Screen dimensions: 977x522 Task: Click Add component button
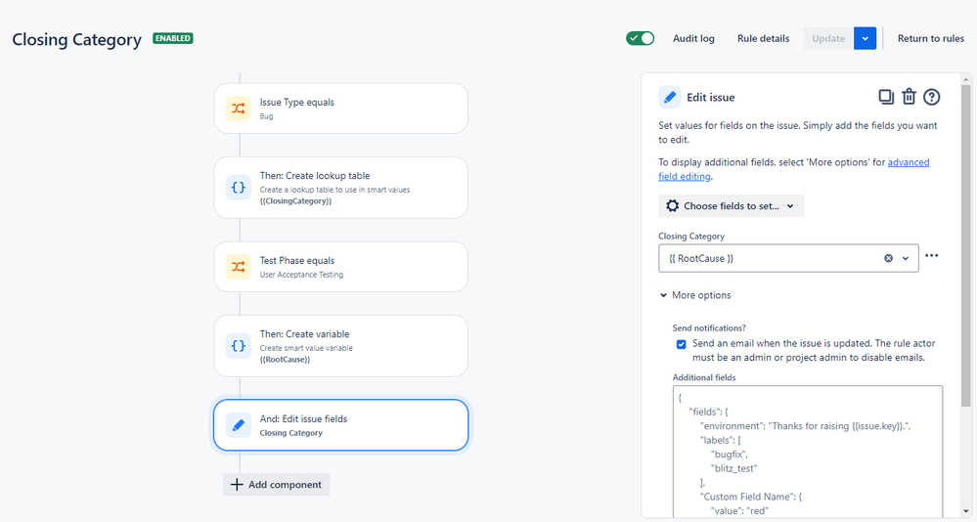tap(276, 485)
